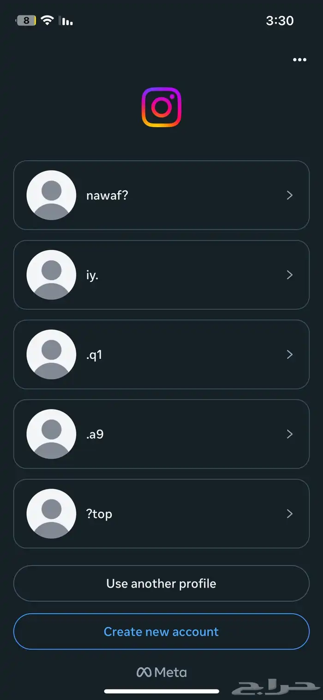Click the three-dot options menu
The height and width of the screenshot is (700, 323).
point(299,60)
